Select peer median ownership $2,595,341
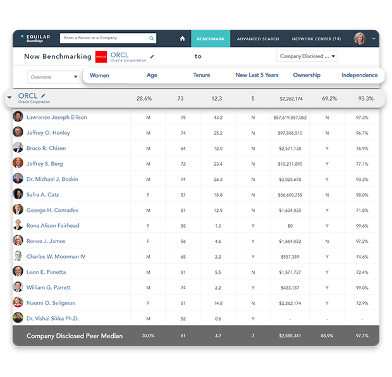This screenshot has height=377, width=392. (x=290, y=336)
